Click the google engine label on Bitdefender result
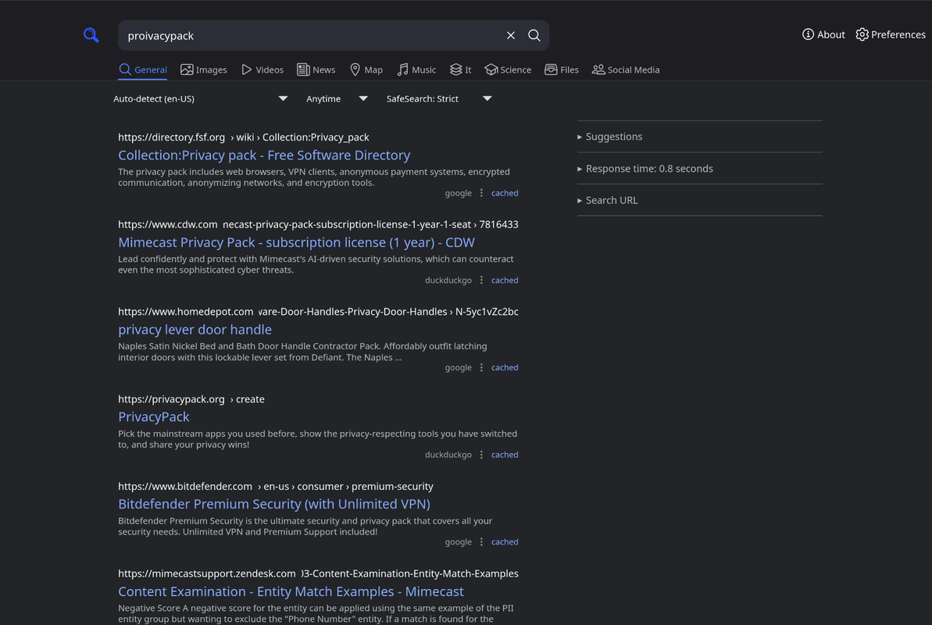The image size is (932, 625). click(x=459, y=541)
